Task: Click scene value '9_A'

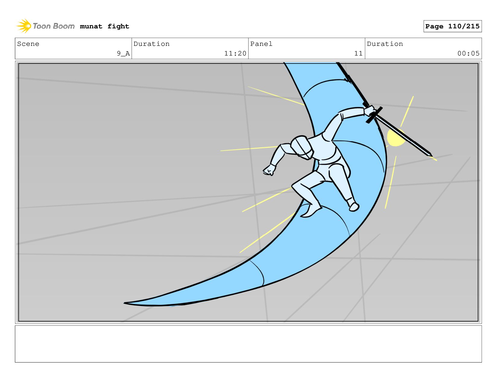Action: click(123, 53)
